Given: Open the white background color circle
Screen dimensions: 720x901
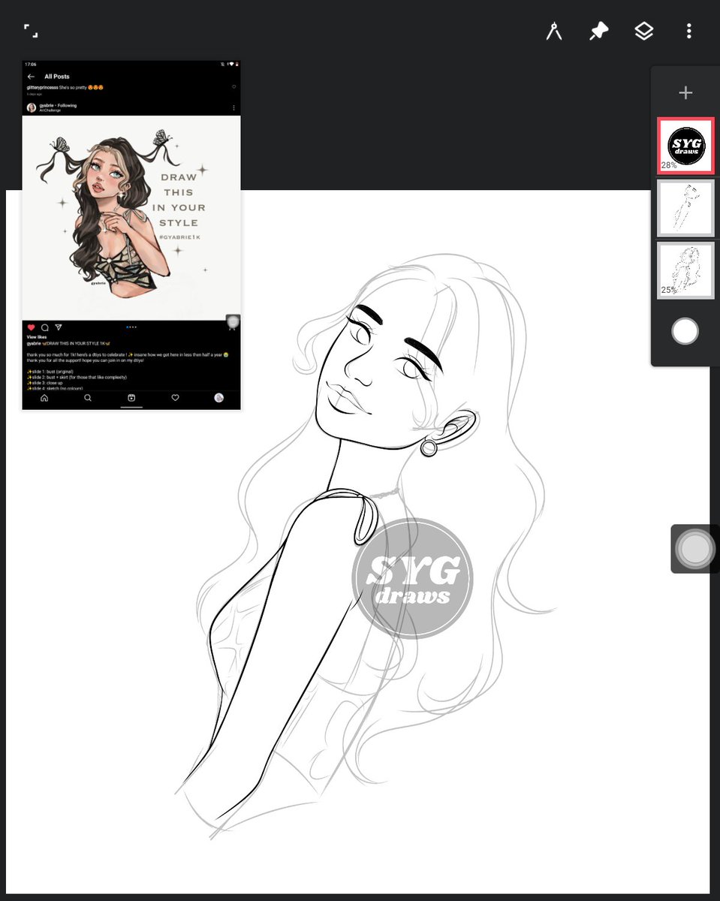Looking at the screenshot, I should coord(685,331).
